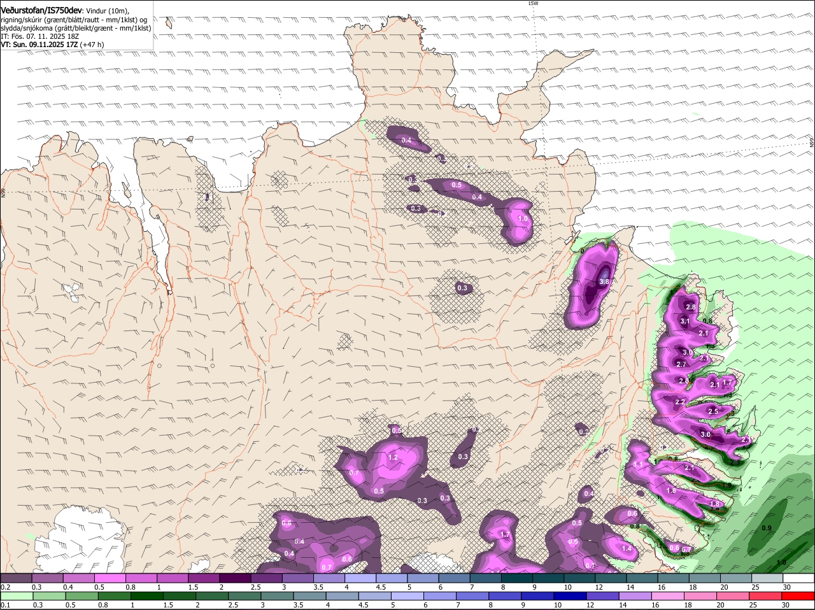Viewport: 815px width, 610px height.
Task: Select top-row teal swatch between 12 and 14
Action: pyautogui.click(x=611, y=578)
